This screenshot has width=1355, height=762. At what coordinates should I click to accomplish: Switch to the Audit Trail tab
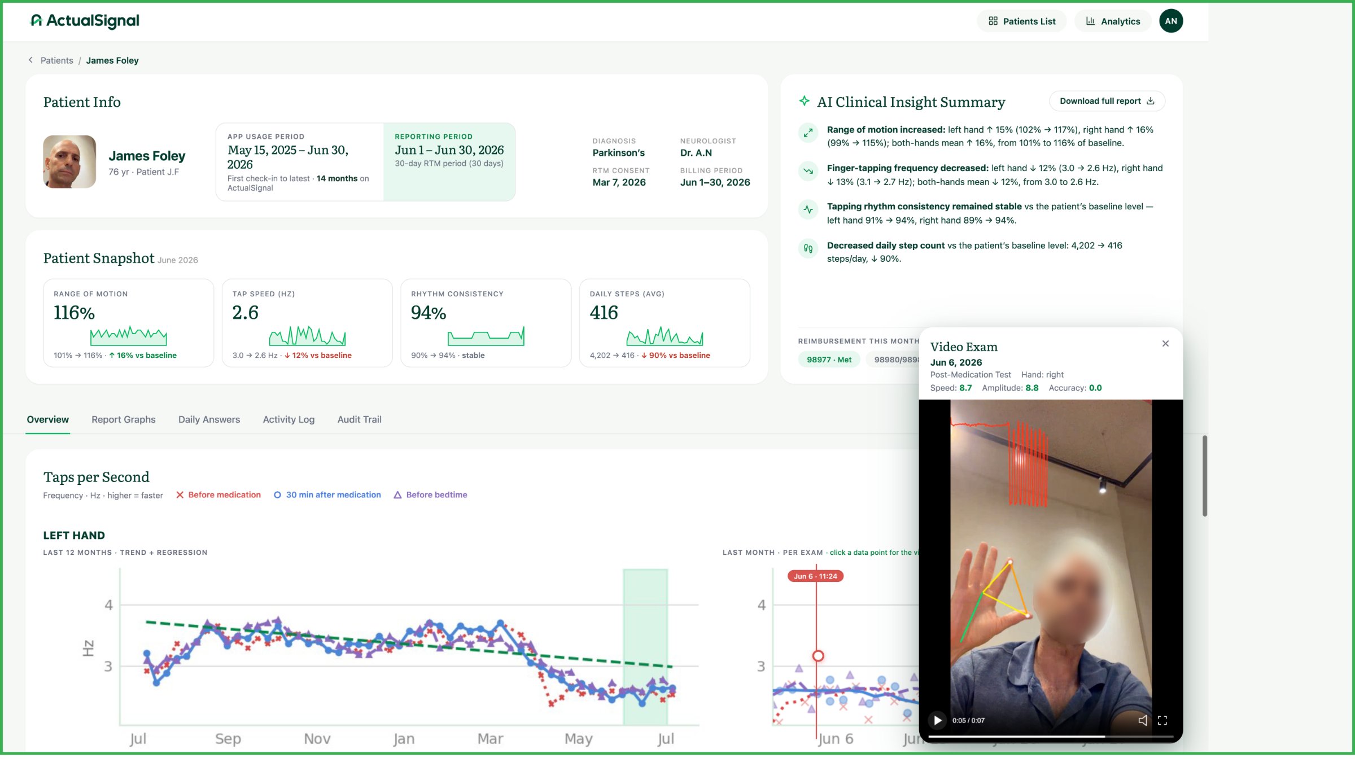click(x=359, y=419)
